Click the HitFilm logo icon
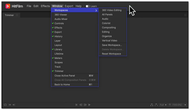This screenshot has height=110, width=190. 8,6
